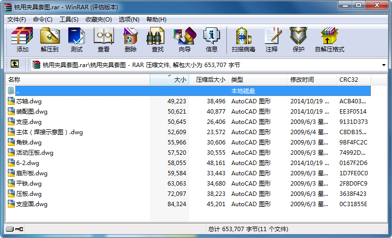Screen dimensions: 392x238
Task: Click the drive and key status bar icon
Action: click(x=15, y=229)
